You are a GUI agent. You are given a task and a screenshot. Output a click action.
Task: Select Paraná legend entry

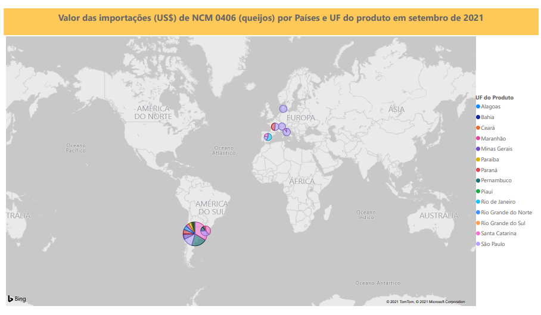487,170
